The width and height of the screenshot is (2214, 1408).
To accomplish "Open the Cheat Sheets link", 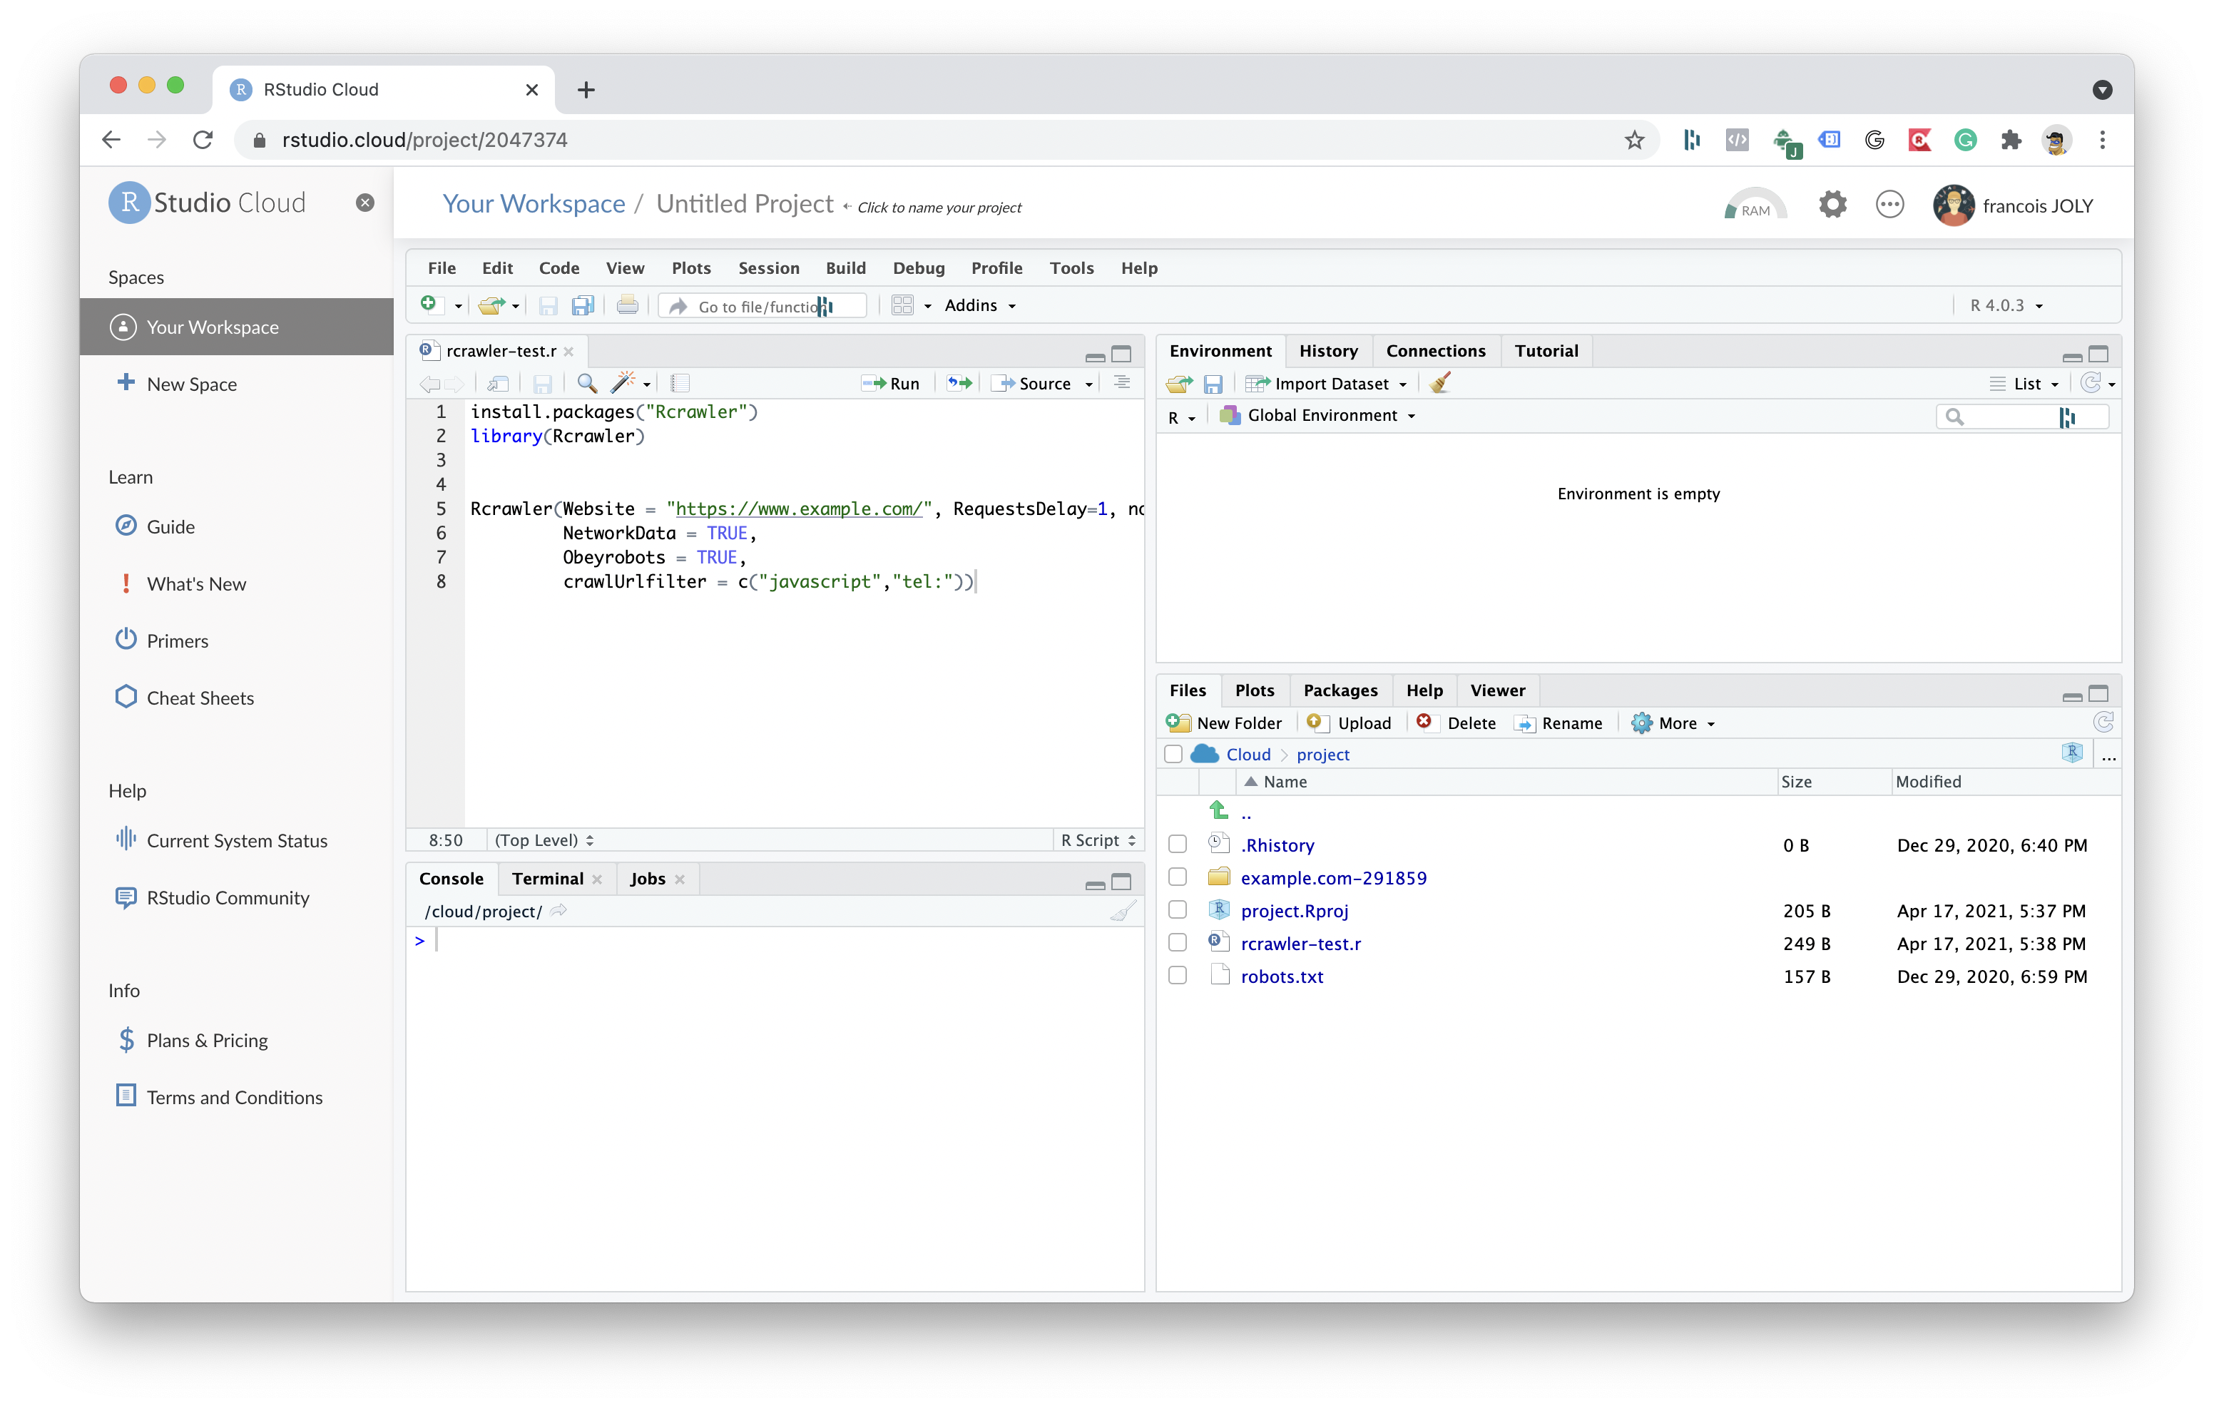I will tap(200, 698).
